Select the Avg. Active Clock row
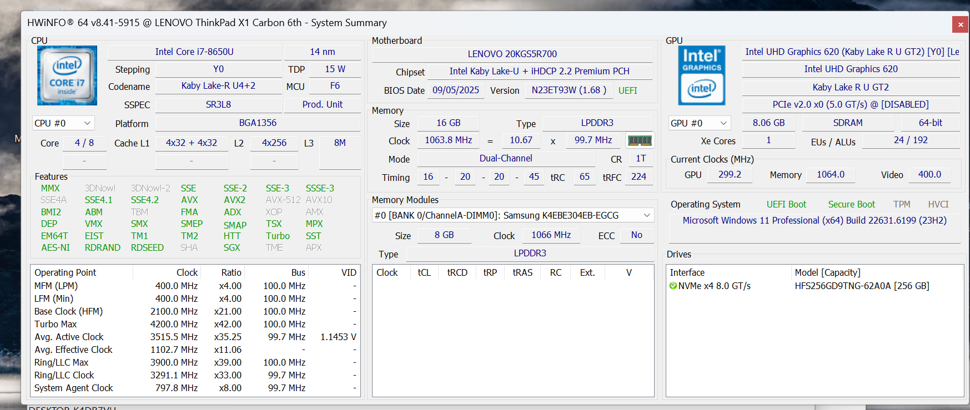 (195, 337)
